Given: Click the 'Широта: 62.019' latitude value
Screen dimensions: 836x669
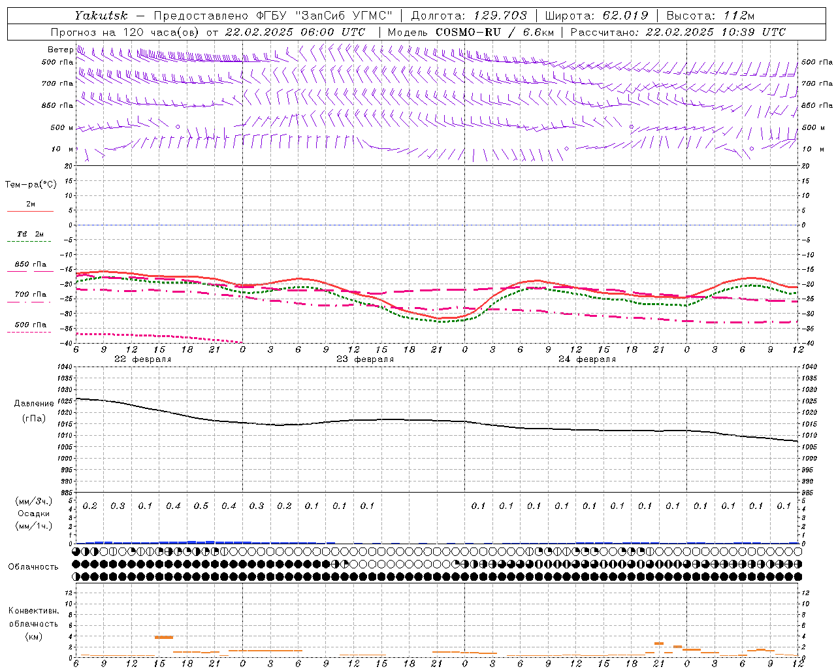Looking at the screenshot, I should point(596,16).
